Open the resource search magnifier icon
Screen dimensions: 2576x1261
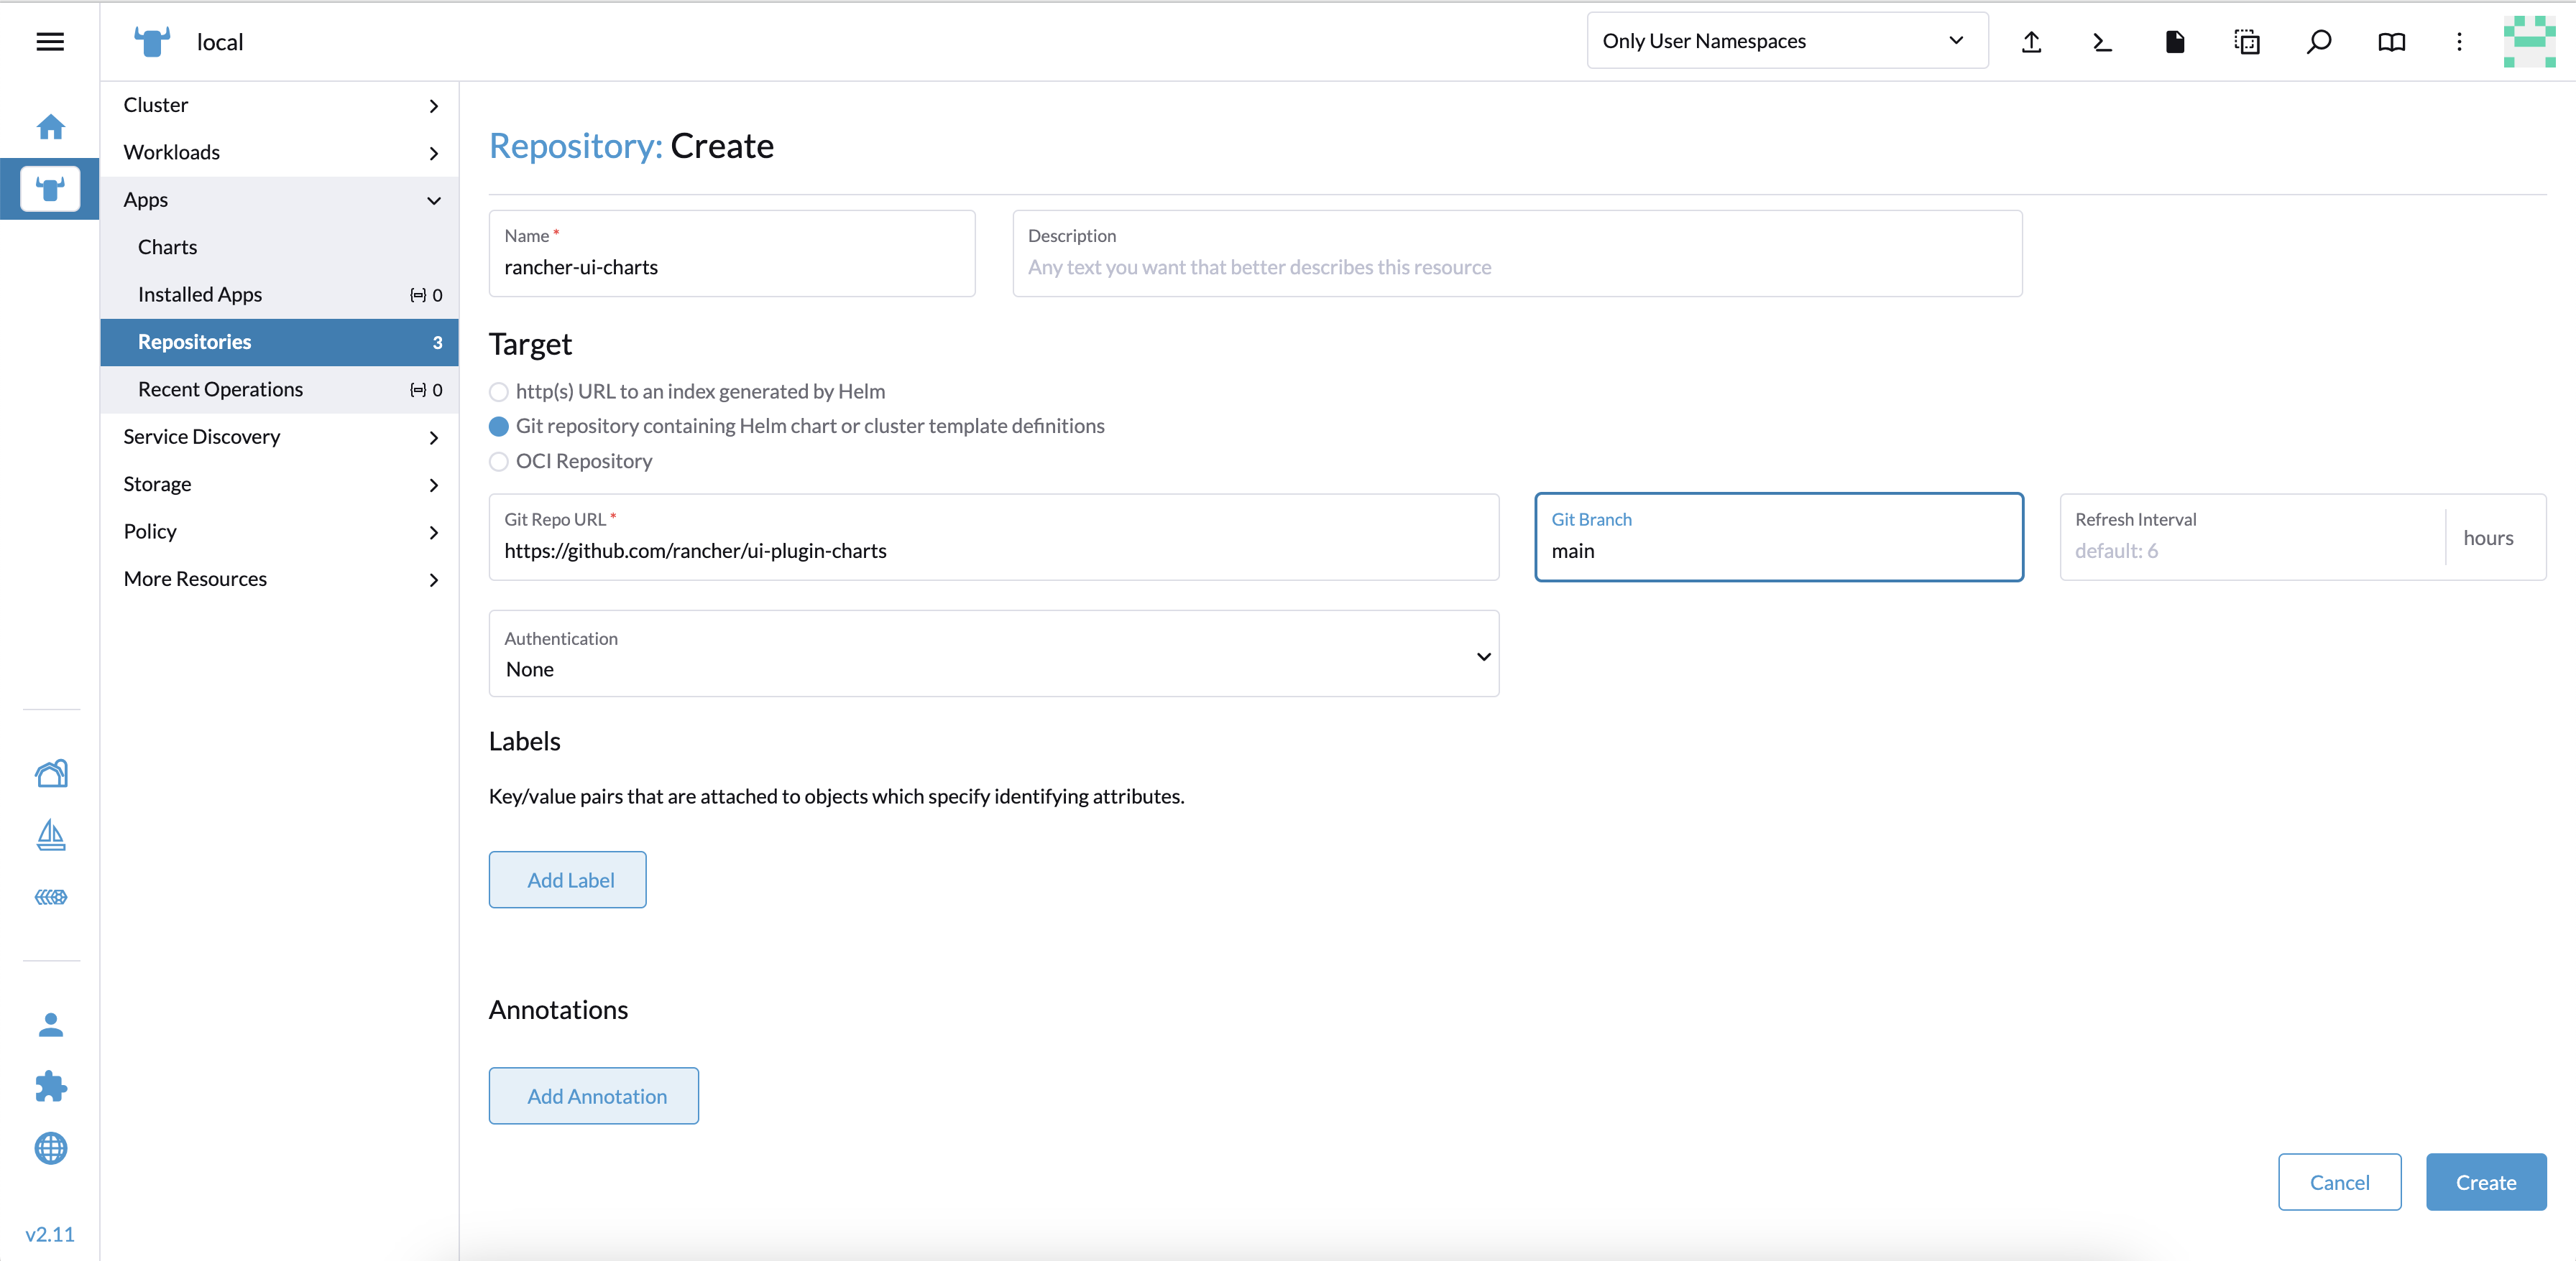[x=2318, y=42]
